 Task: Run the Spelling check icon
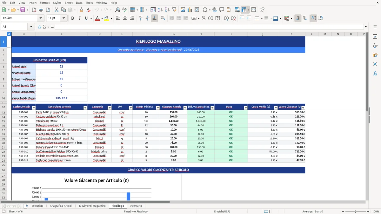coord(124,10)
